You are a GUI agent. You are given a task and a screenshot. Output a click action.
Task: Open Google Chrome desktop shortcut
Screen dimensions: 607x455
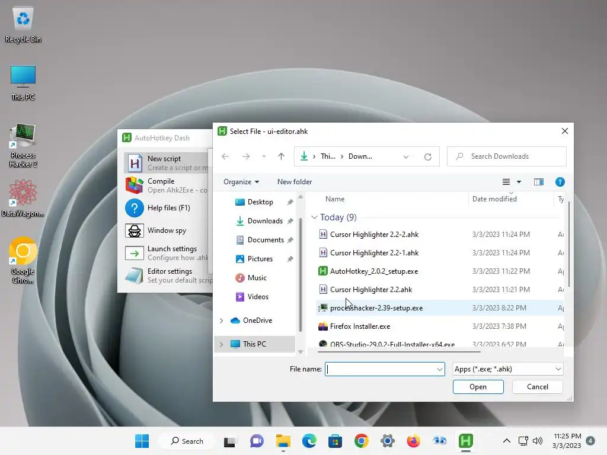23,260
